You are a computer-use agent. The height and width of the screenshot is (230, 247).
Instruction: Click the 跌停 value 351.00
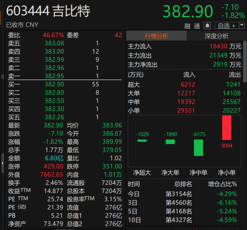point(112,166)
